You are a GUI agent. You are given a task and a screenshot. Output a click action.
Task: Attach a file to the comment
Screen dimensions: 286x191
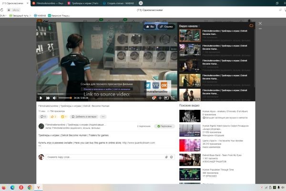166,157
